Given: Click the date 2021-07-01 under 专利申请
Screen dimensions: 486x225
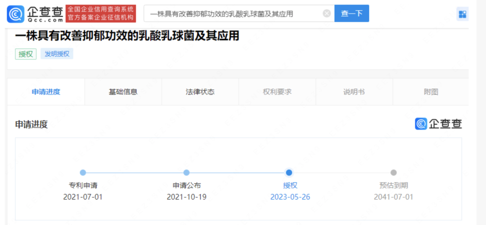Looking at the screenshot, I should (x=83, y=197).
